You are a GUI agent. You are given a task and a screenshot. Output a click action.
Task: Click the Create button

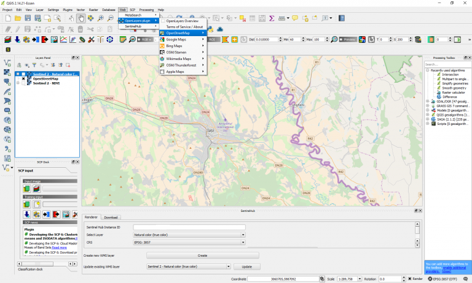coord(203,255)
